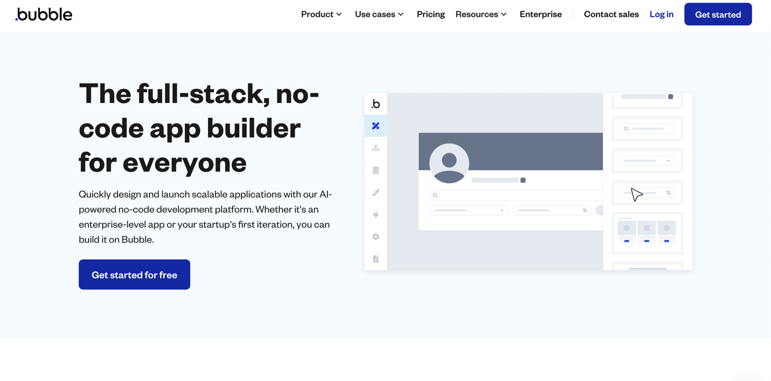
Task: Click the card grid thumbnail in the illustration's right panel
Action: point(647,233)
